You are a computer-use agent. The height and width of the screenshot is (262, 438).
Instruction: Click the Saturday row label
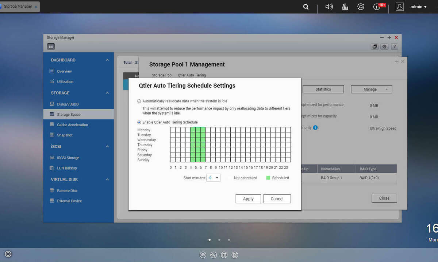tap(145, 155)
